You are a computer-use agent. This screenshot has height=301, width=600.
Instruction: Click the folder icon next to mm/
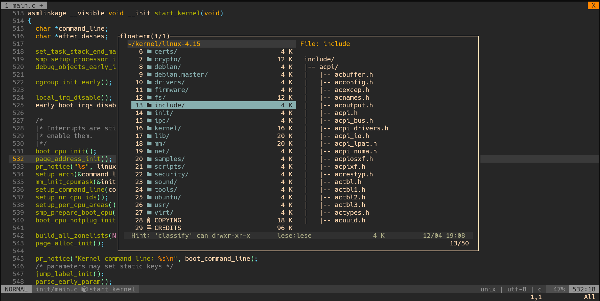tap(149, 143)
